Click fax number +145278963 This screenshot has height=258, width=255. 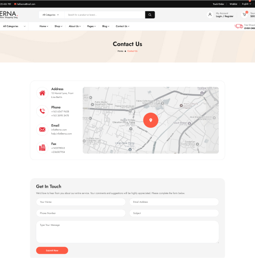(x=58, y=148)
